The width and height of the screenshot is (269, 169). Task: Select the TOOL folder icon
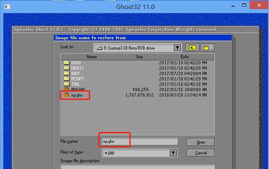click(66, 84)
